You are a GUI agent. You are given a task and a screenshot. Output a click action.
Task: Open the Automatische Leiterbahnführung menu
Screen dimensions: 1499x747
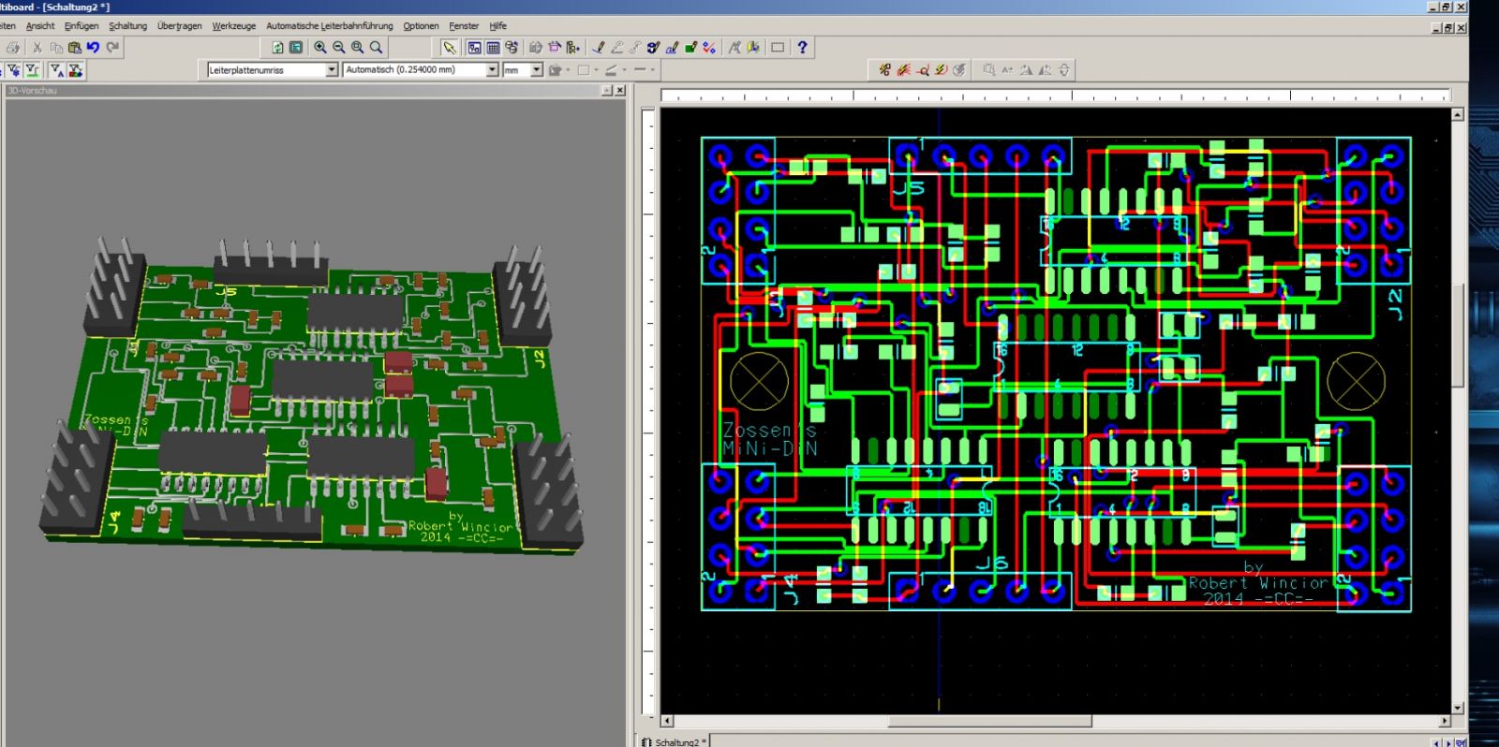(x=329, y=26)
